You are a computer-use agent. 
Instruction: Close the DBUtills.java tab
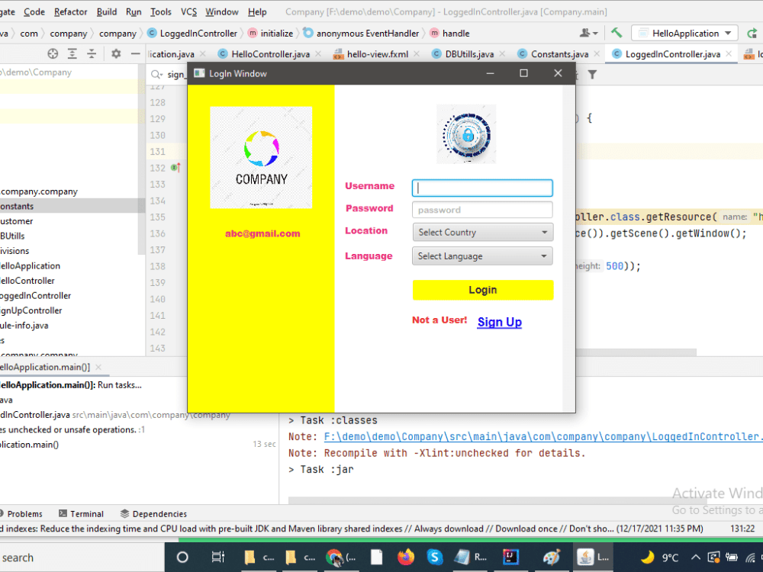[x=502, y=54]
